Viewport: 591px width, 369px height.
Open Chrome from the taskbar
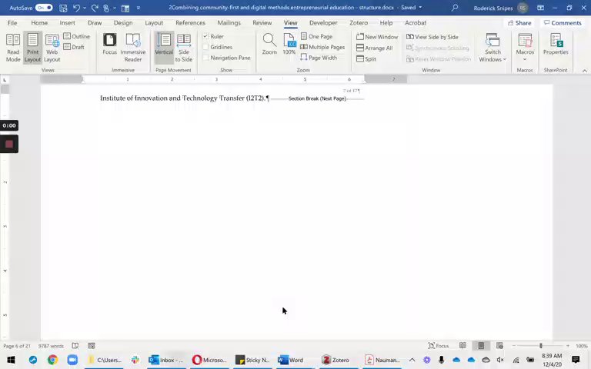coord(53,360)
